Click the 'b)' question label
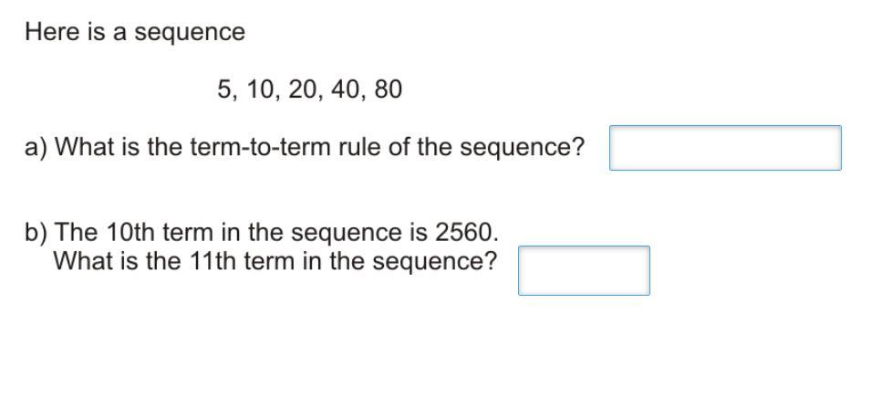 click(36, 232)
